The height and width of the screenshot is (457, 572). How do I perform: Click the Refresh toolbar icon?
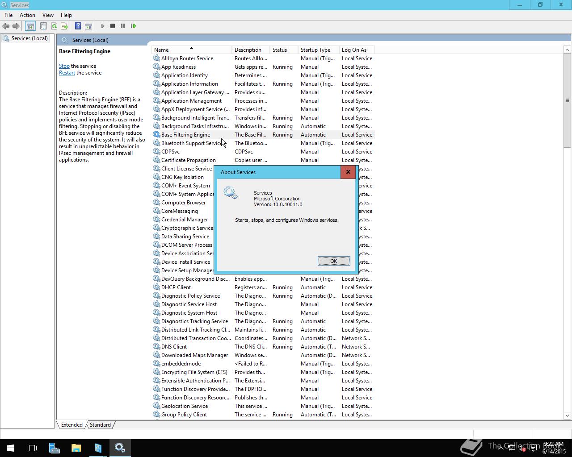(x=54, y=26)
